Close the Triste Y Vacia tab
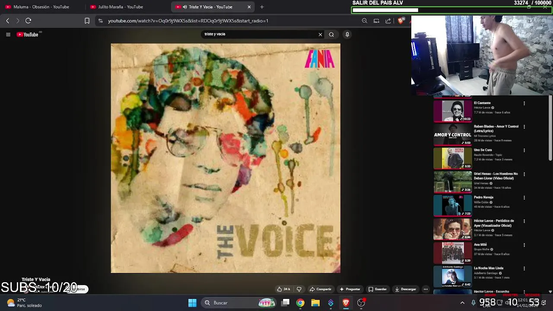The width and height of the screenshot is (553, 311). [x=249, y=7]
